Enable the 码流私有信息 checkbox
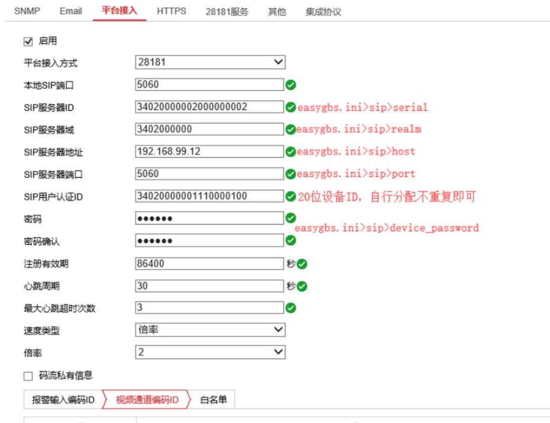550x423 pixels. point(28,376)
